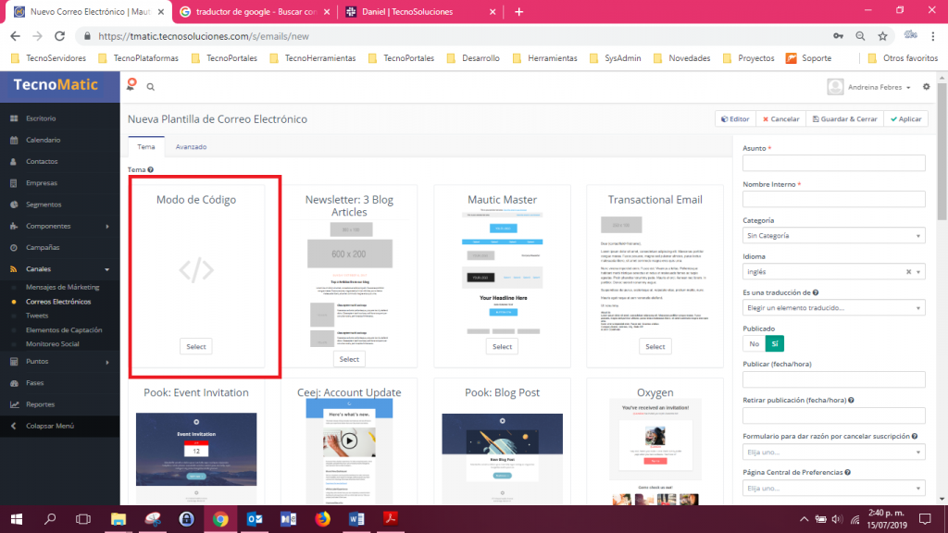Go to Contactos in the sidebar
The width and height of the screenshot is (948, 533).
[x=42, y=161]
